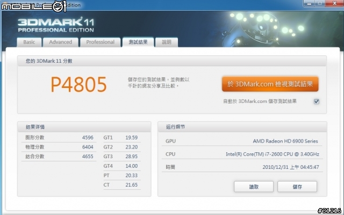Select GT2 result 23.20
Image resolution: width=344 pixels, height=215 pixels.
click(131, 147)
